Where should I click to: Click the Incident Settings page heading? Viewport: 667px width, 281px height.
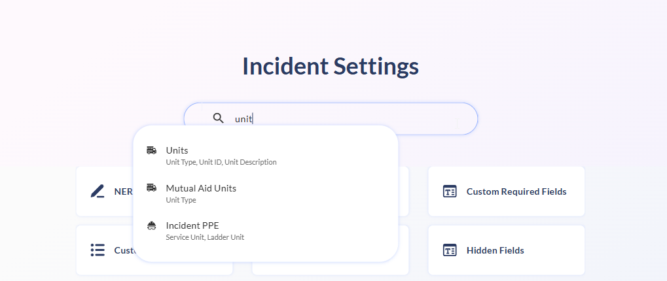(331, 66)
